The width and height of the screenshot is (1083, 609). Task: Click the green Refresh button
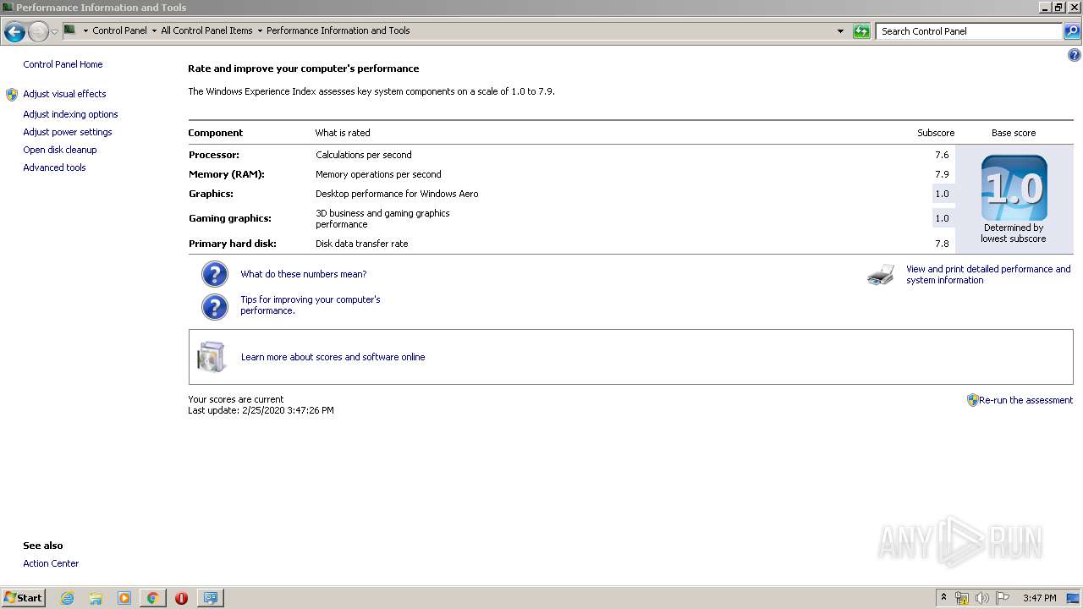tap(861, 31)
